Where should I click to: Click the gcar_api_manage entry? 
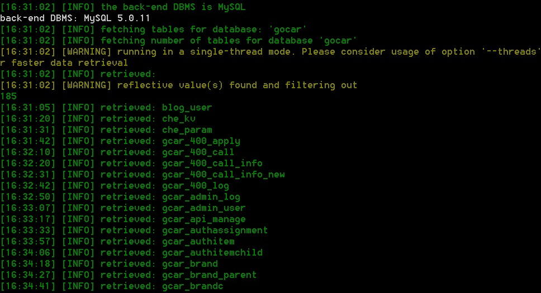[203, 219]
